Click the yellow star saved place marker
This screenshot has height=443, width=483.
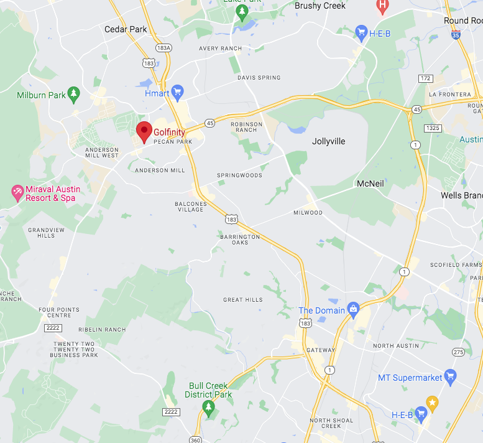coord(432,404)
